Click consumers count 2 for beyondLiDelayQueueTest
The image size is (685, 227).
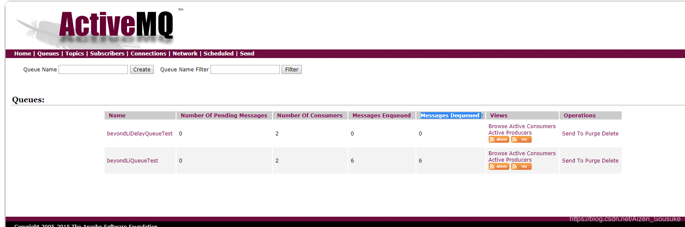pos(277,134)
